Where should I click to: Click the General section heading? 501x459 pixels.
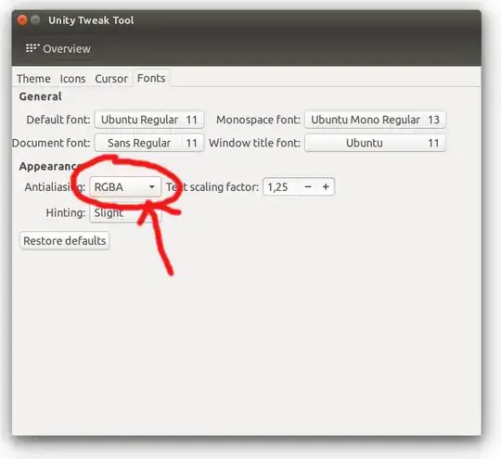[x=40, y=96]
